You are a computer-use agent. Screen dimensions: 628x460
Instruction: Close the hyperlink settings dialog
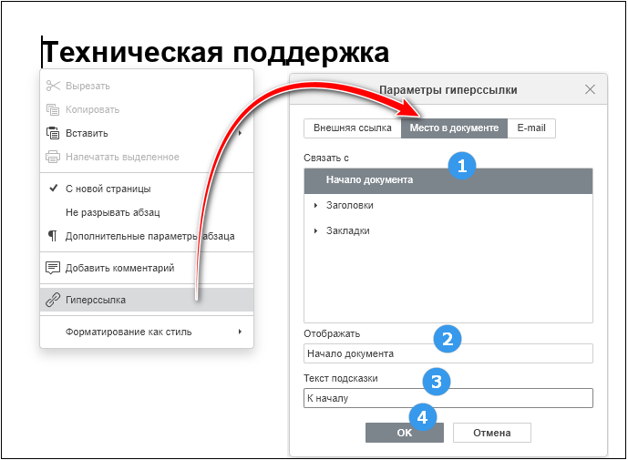590,89
